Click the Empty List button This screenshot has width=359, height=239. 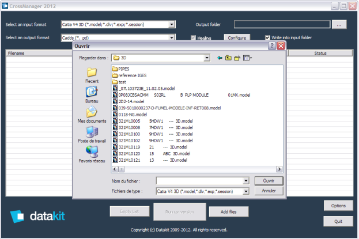point(129,211)
